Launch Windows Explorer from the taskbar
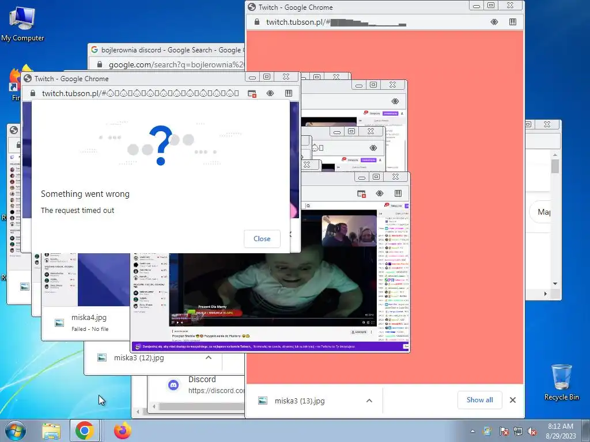 pyautogui.click(x=51, y=430)
